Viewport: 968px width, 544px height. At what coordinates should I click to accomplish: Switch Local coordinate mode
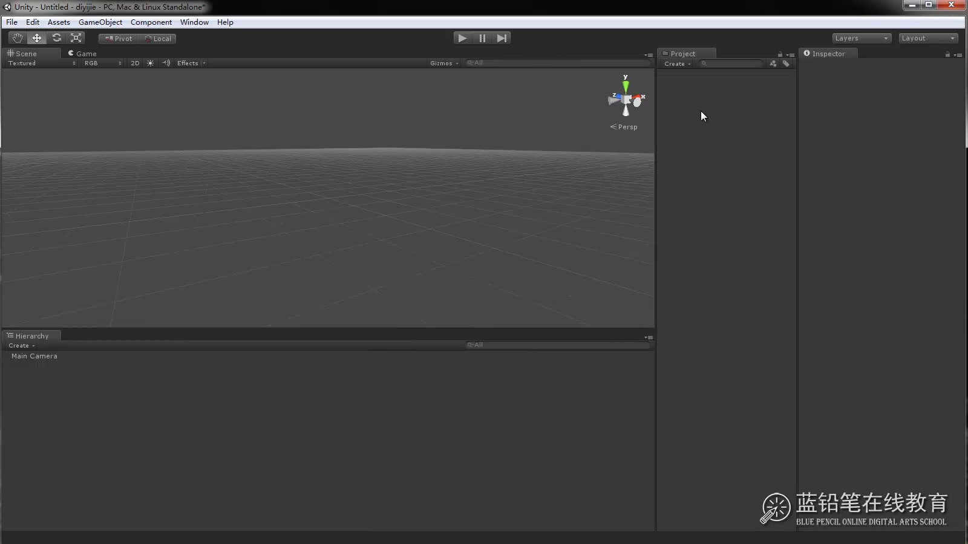pyautogui.click(x=159, y=38)
